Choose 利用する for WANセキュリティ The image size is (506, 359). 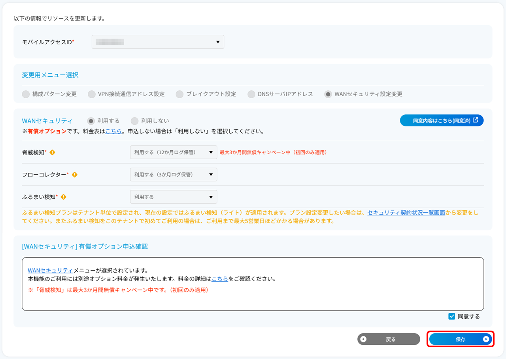click(x=91, y=121)
